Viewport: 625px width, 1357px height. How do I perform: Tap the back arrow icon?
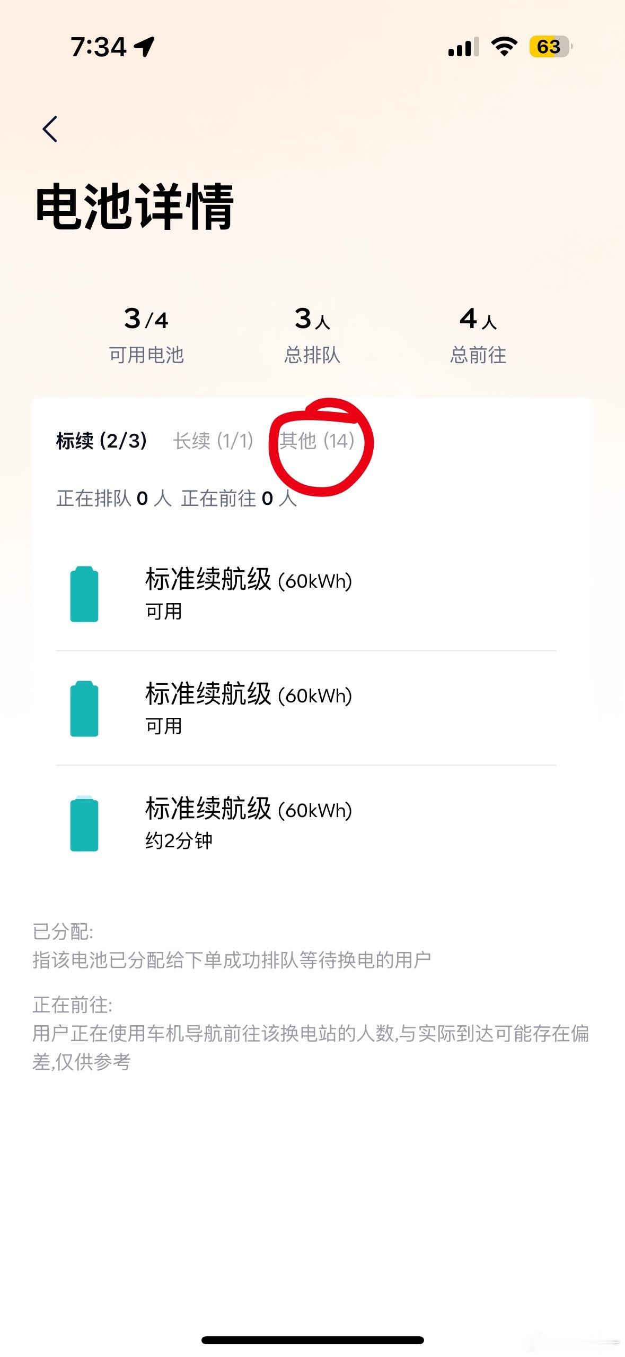point(50,129)
